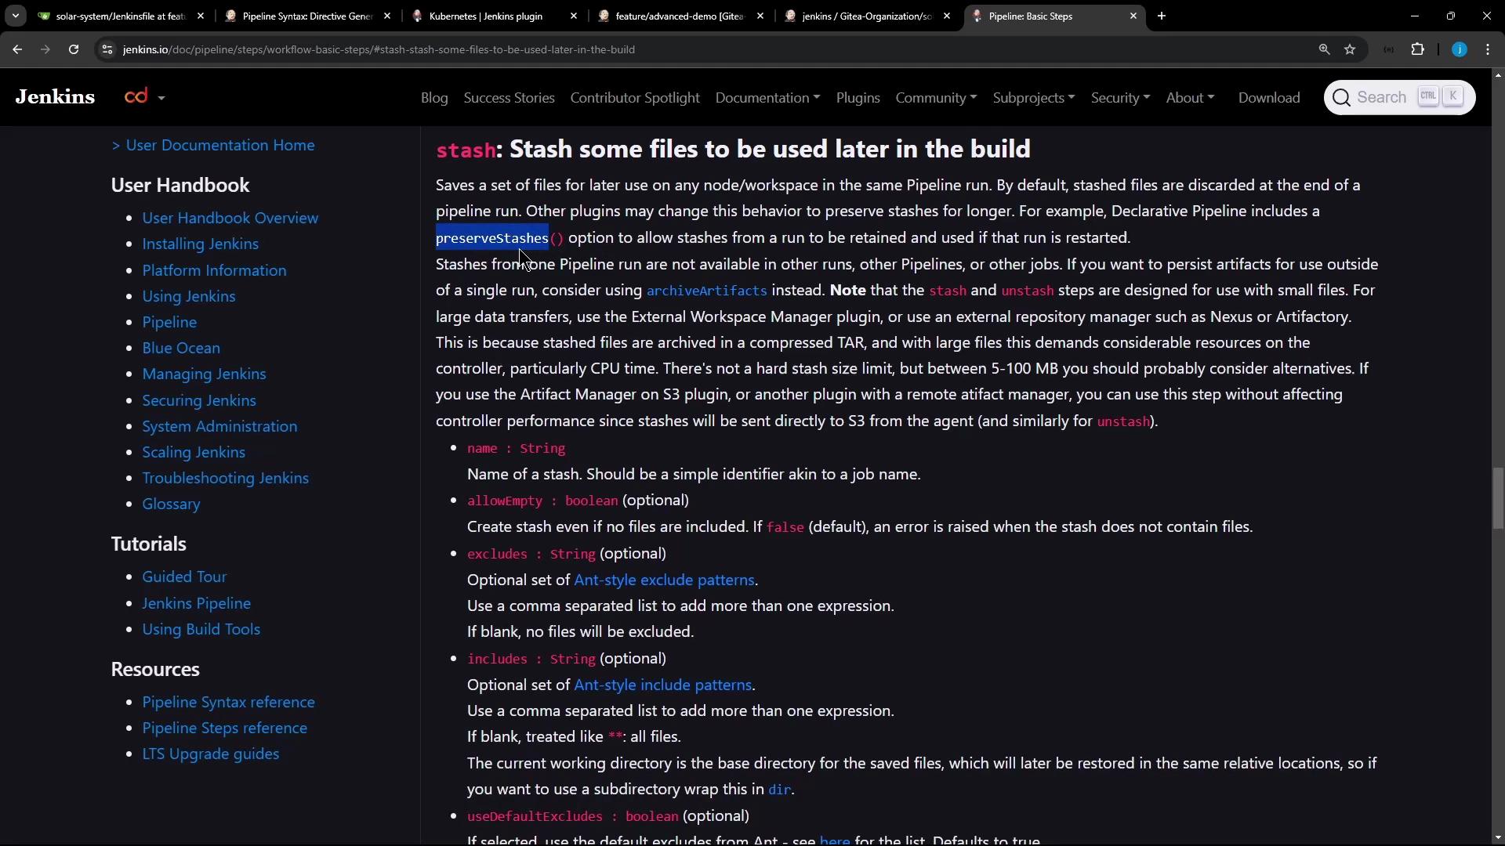Image resolution: width=1505 pixels, height=846 pixels.
Task: Switch to solar-system/Jenkinsfile tab
Action: click(121, 16)
